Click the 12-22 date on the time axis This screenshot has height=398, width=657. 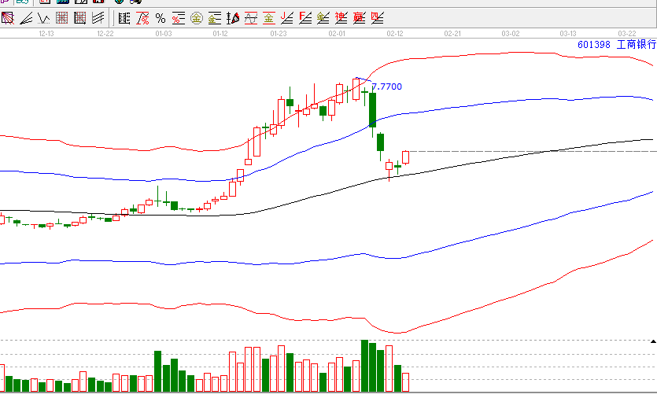[x=105, y=34]
